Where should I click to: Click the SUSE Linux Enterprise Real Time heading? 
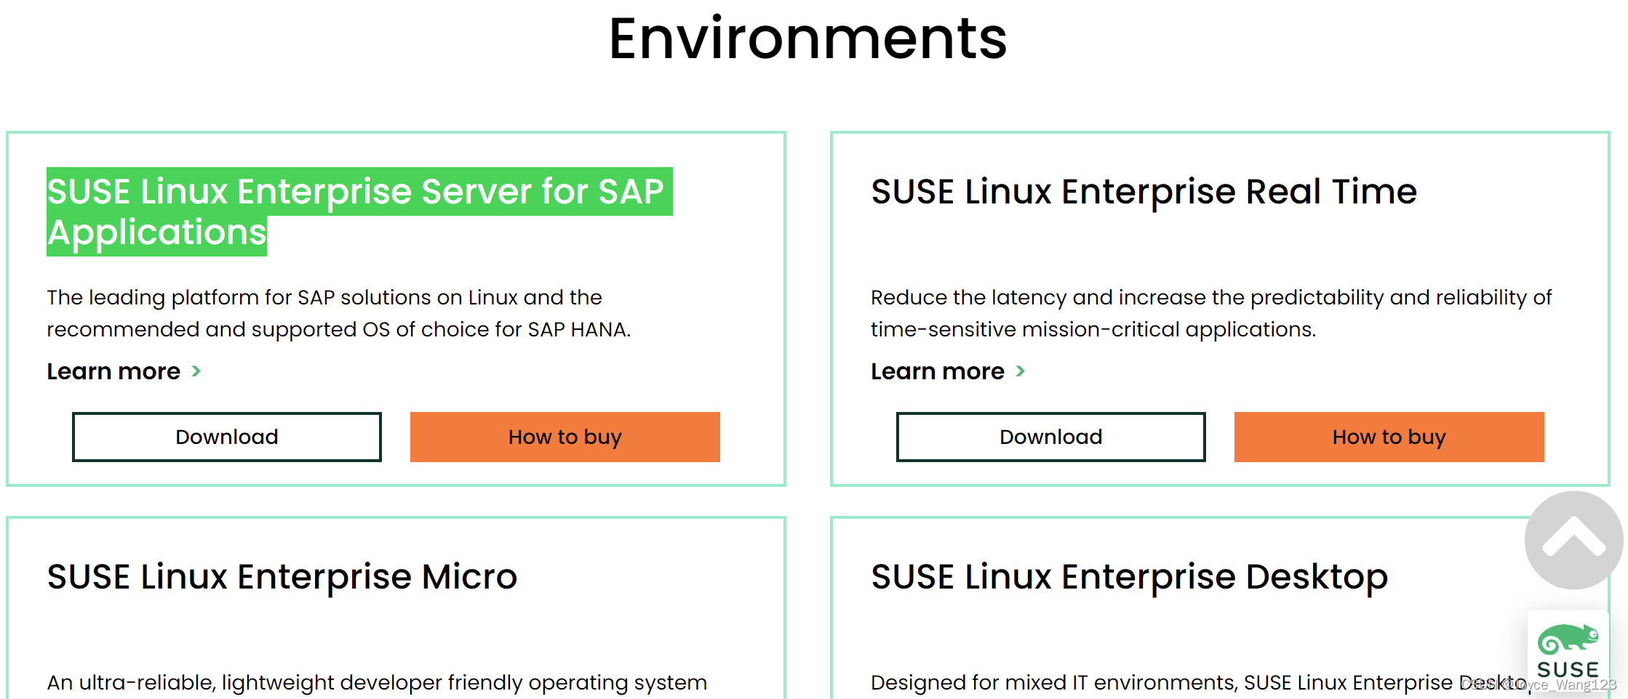tap(1144, 192)
